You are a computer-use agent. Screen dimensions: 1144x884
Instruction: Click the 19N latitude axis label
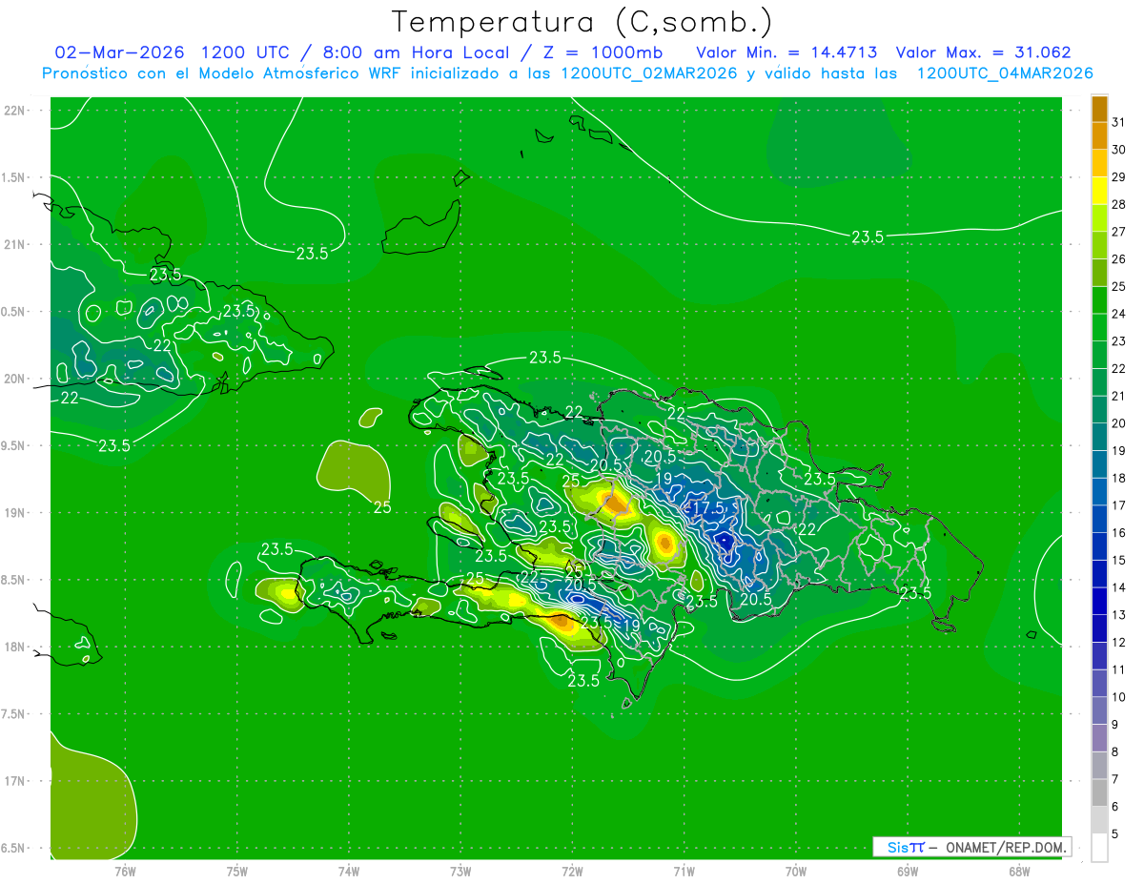tap(14, 513)
